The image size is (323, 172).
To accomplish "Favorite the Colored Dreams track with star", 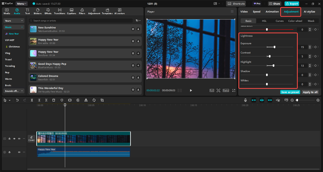I will (x=133, y=78).
